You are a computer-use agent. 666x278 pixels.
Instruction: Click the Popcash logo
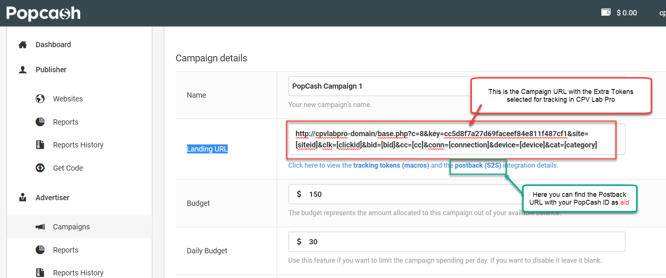point(43,13)
